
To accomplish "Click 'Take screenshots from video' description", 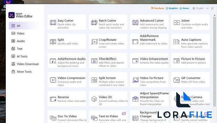I will tap(153, 83).
